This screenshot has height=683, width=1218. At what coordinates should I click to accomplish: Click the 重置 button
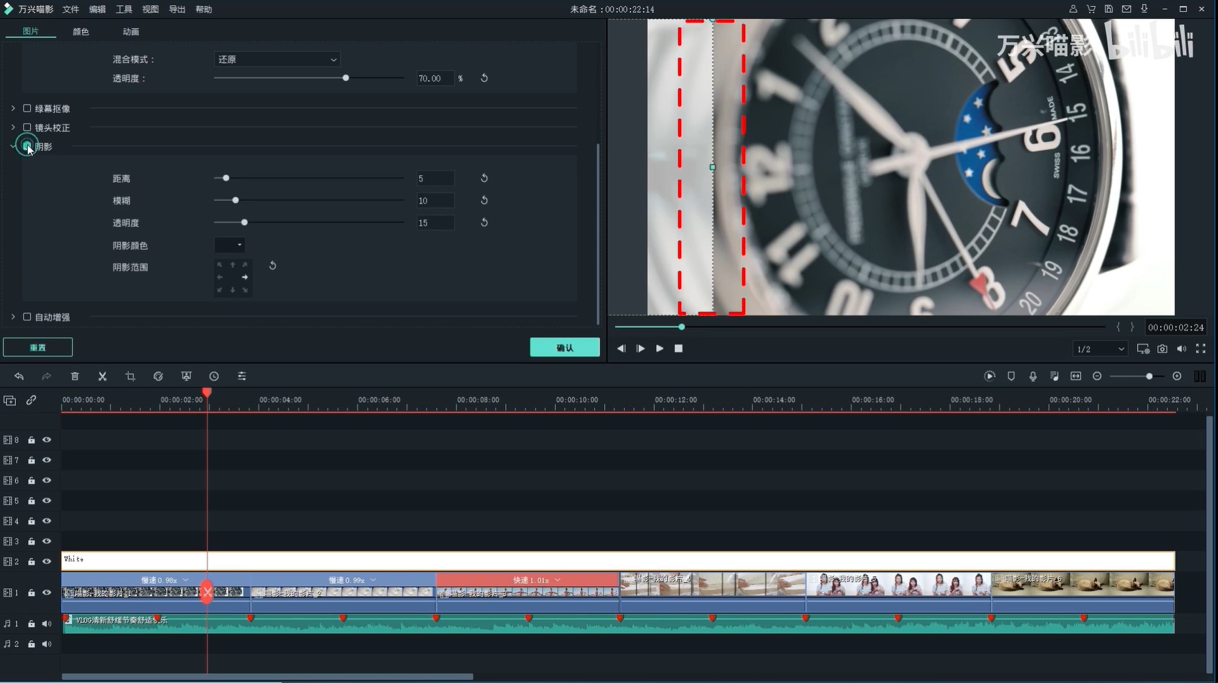coord(38,347)
